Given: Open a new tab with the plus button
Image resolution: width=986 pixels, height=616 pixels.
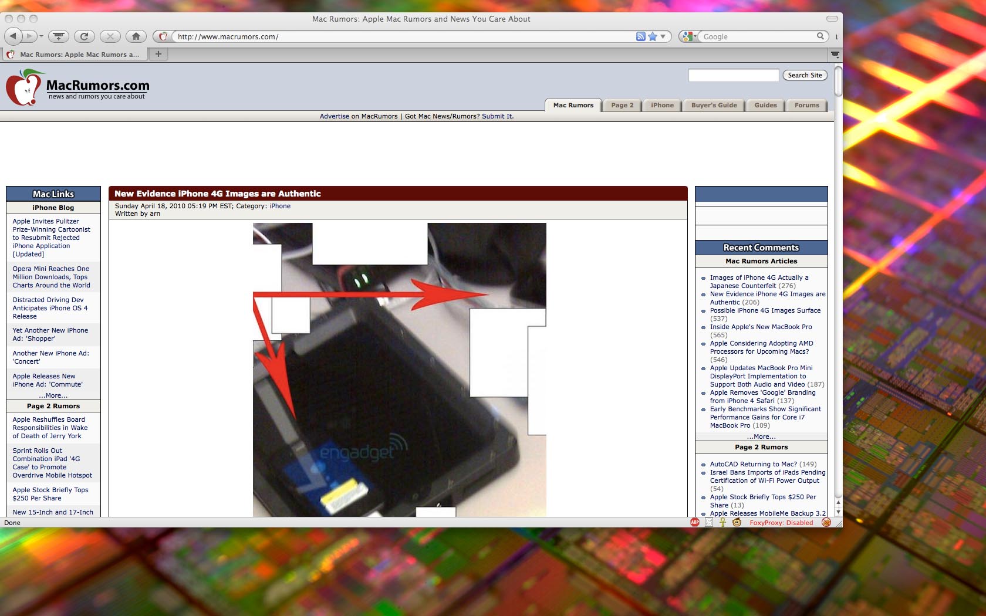Looking at the screenshot, I should (158, 54).
